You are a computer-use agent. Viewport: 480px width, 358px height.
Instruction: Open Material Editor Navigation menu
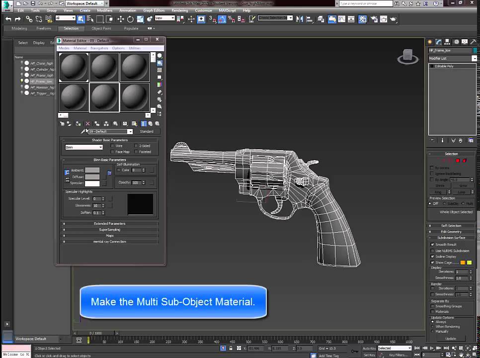99,48
